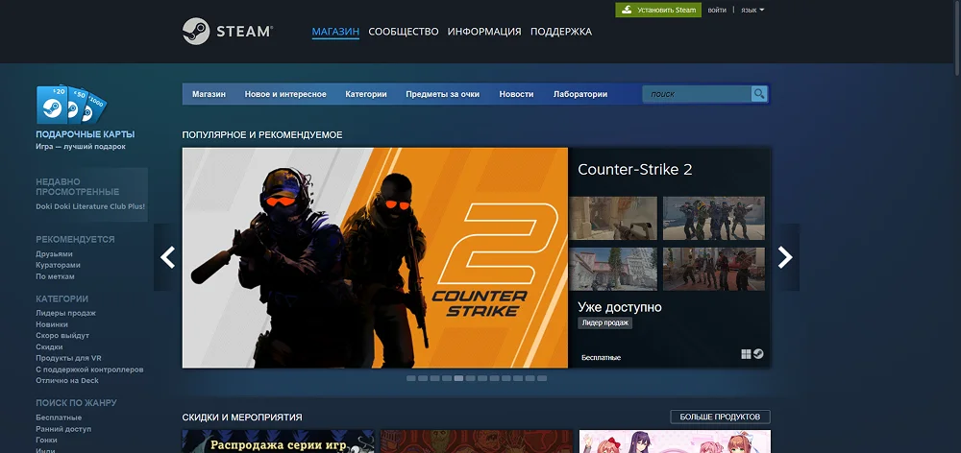Image resolution: width=961 pixels, height=453 pixels.
Task: Select the first carousel page dot
Action: [x=411, y=378]
